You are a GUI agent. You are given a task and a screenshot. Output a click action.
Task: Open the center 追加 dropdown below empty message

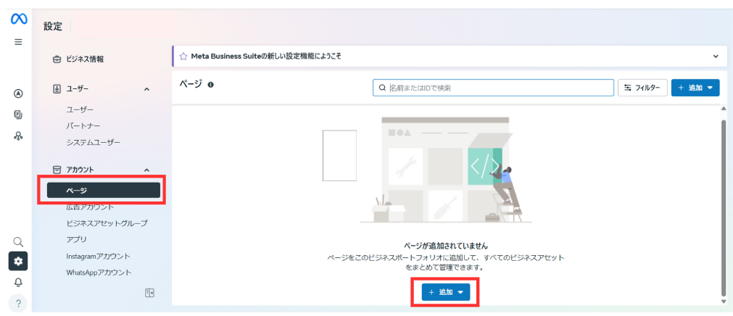click(445, 292)
